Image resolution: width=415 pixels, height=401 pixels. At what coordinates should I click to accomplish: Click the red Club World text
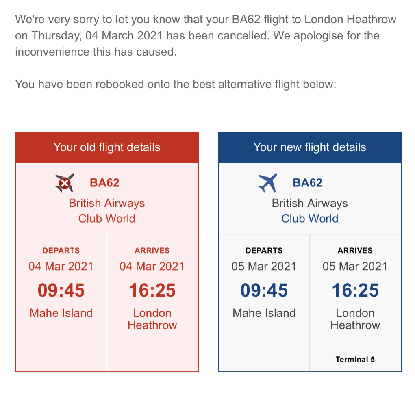click(x=106, y=219)
